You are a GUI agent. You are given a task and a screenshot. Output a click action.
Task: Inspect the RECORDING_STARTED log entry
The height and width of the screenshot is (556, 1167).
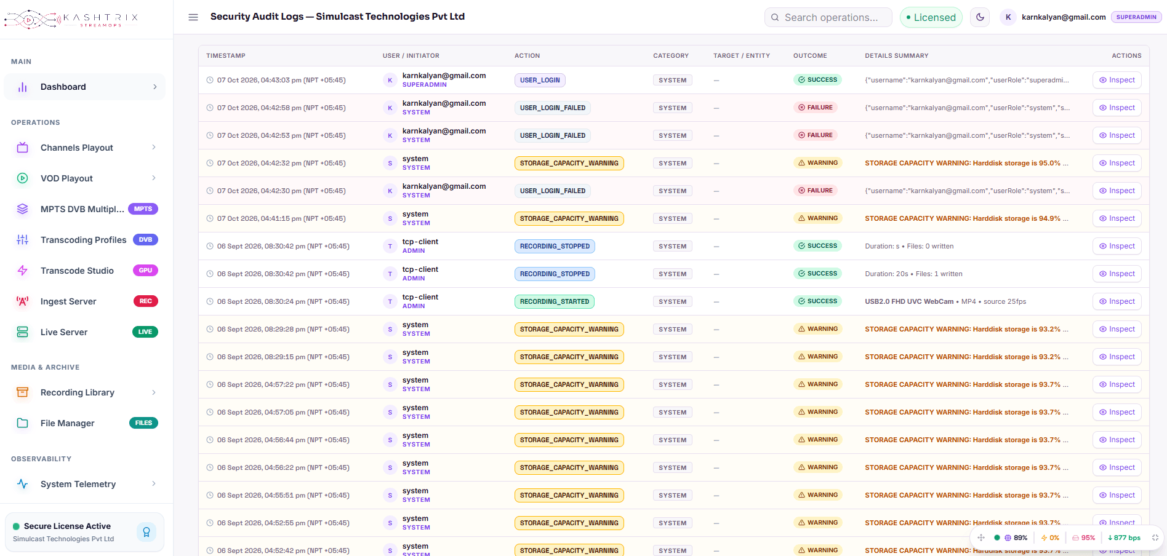point(1117,301)
